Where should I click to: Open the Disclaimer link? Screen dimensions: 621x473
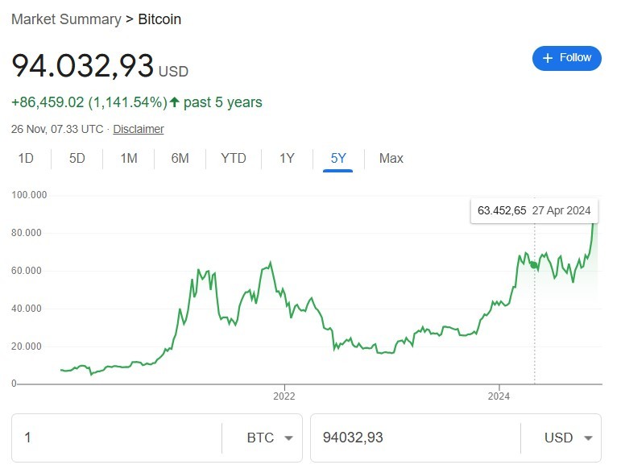pos(139,130)
